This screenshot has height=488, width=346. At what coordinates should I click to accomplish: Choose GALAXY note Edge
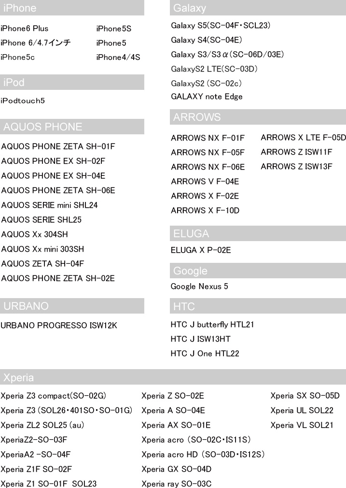[207, 97]
